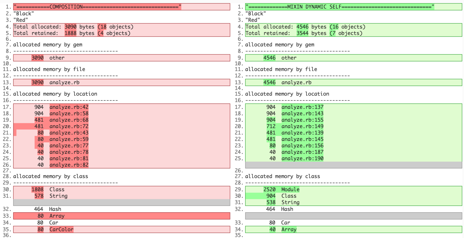The width and height of the screenshot is (464, 238).
Task: Select the 1808 Class row
Action: click(57, 189)
